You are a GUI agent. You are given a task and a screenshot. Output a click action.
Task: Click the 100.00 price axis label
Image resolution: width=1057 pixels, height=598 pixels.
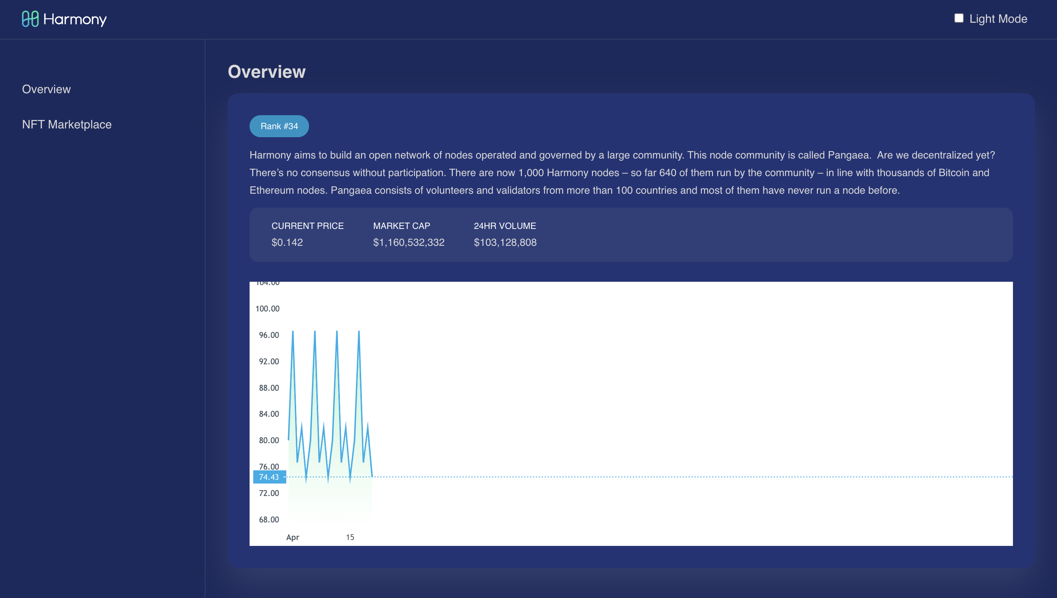[x=268, y=309]
